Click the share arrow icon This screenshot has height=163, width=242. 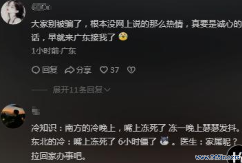[x=70, y=70]
